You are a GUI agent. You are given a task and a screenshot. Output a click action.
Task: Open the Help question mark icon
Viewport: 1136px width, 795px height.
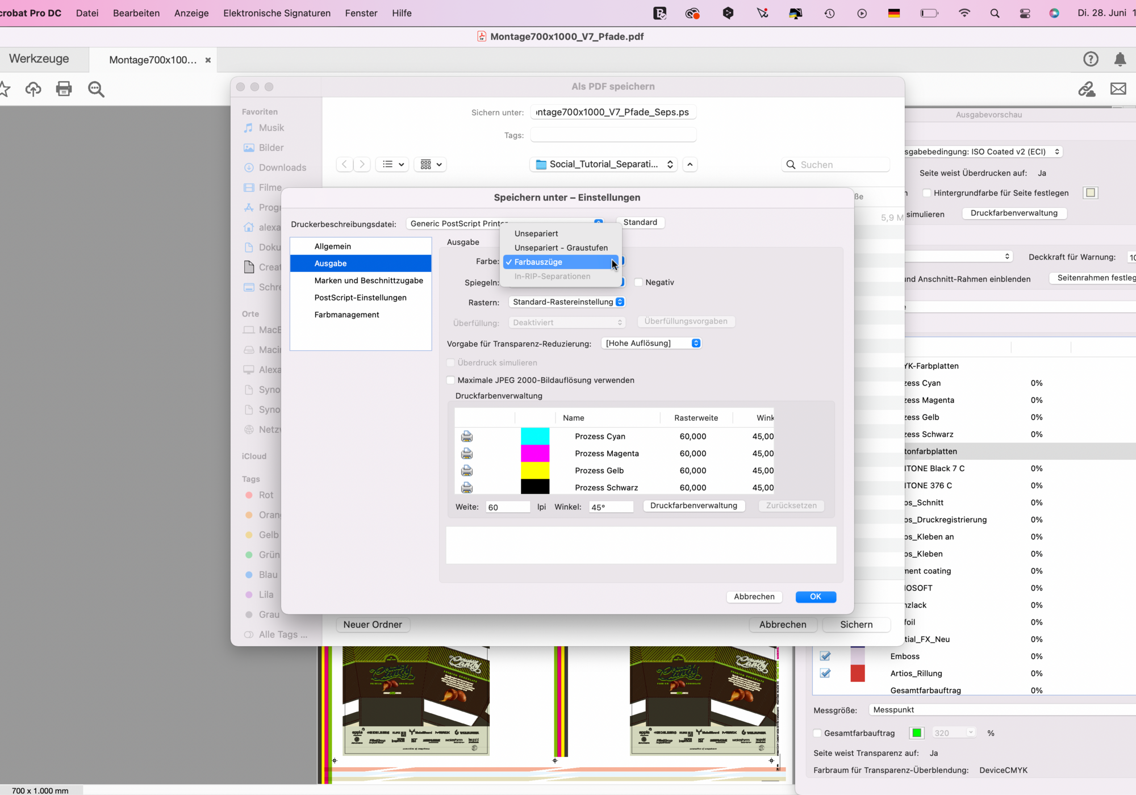point(1091,59)
